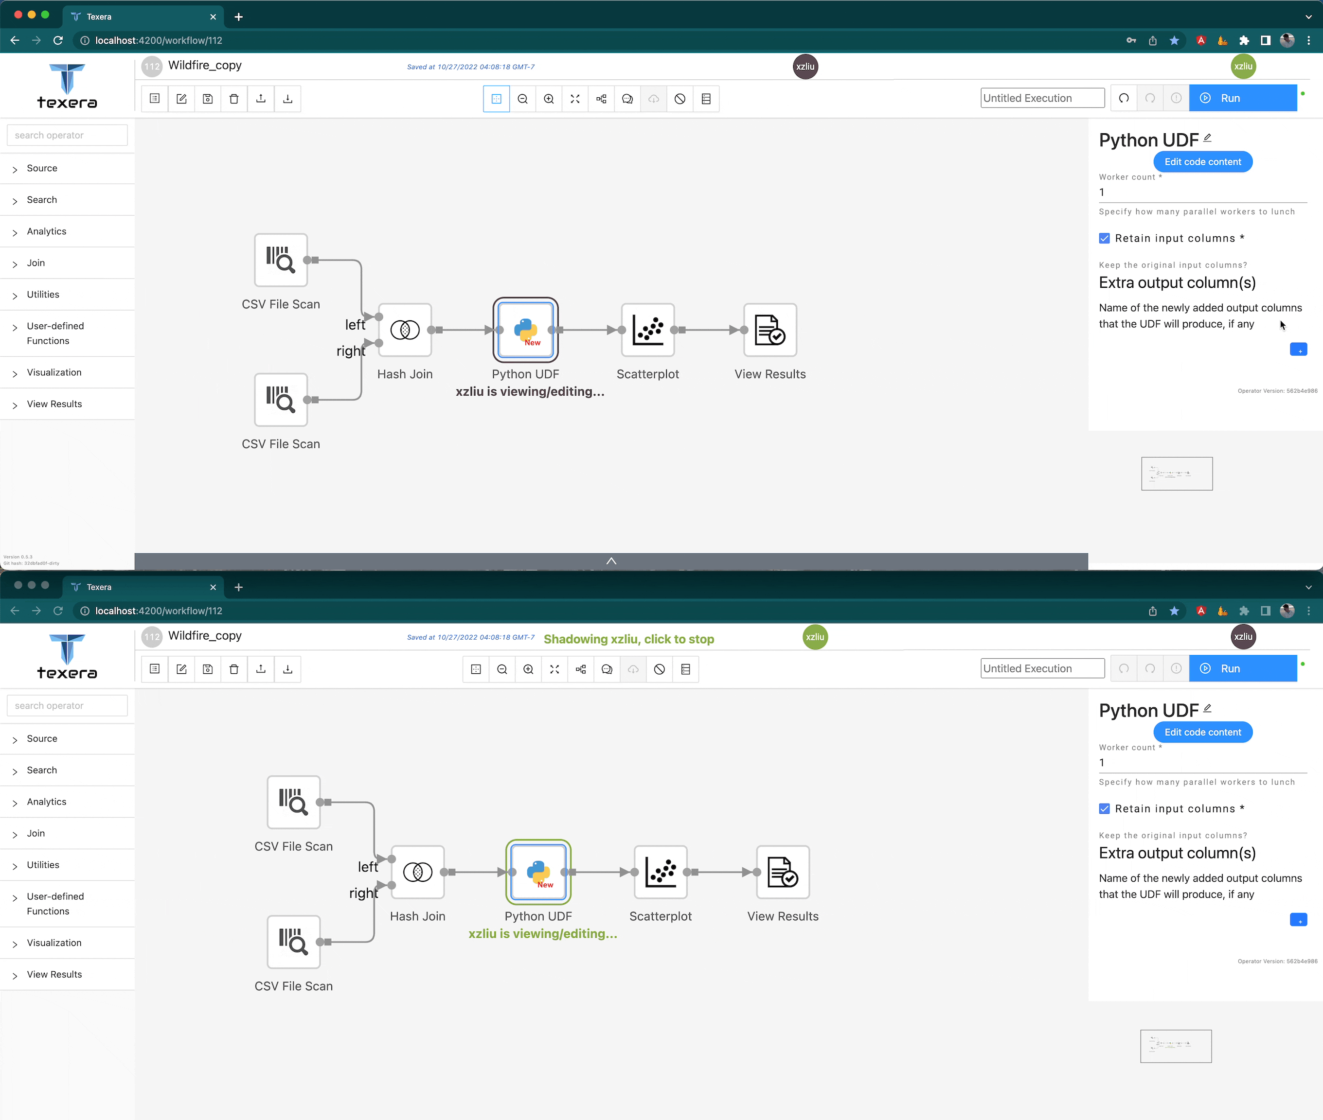The image size is (1323, 1120).
Task: Toggle grid icon in top window toolbar
Action: tap(496, 99)
